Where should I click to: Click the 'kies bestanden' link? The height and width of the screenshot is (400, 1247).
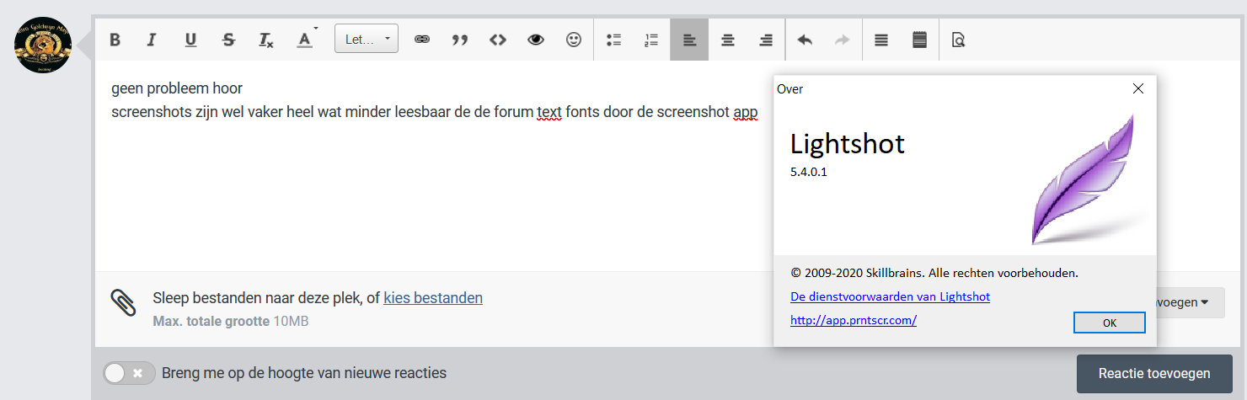point(433,298)
